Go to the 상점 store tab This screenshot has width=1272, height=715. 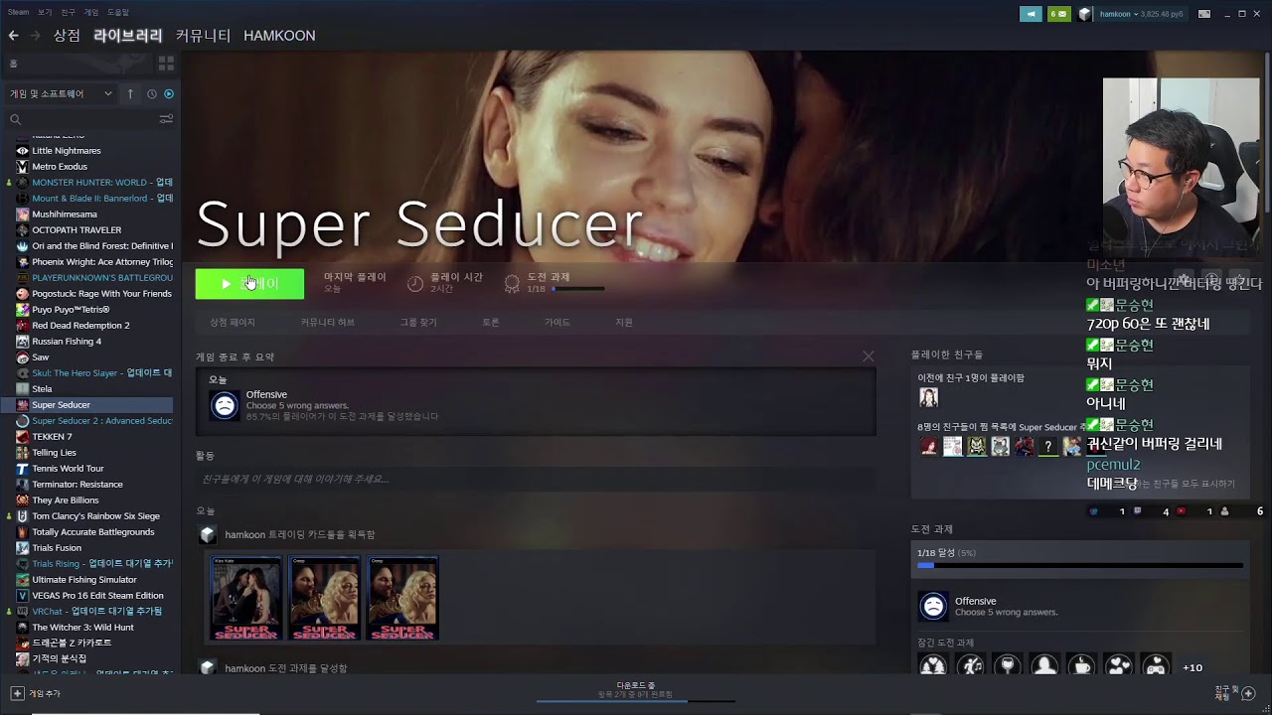pos(67,36)
